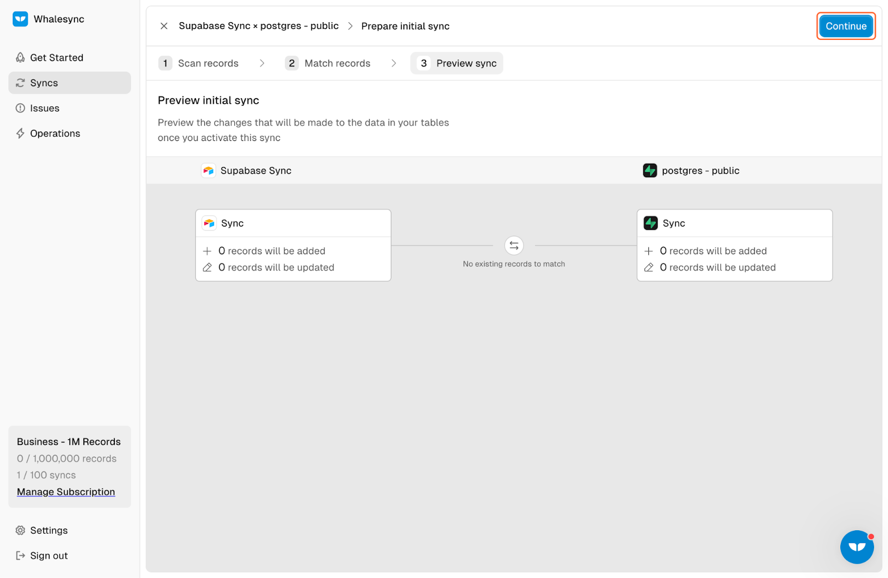Go to step 2 Match records

329,63
